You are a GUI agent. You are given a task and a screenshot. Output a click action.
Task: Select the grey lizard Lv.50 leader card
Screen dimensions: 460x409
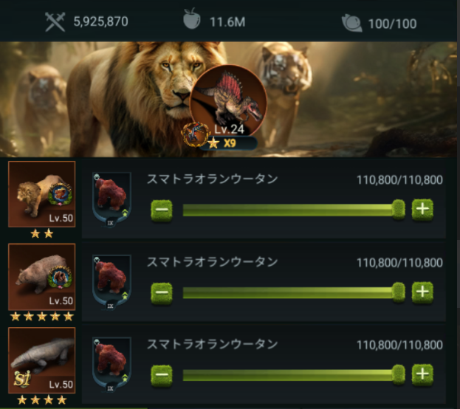click(x=41, y=360)
